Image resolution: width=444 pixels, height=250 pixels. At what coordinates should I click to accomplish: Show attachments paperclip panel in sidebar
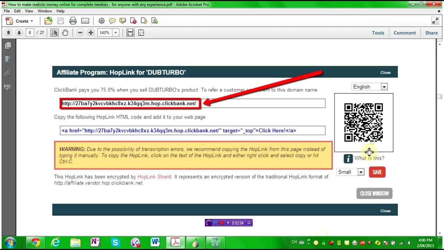pos(8,73)
